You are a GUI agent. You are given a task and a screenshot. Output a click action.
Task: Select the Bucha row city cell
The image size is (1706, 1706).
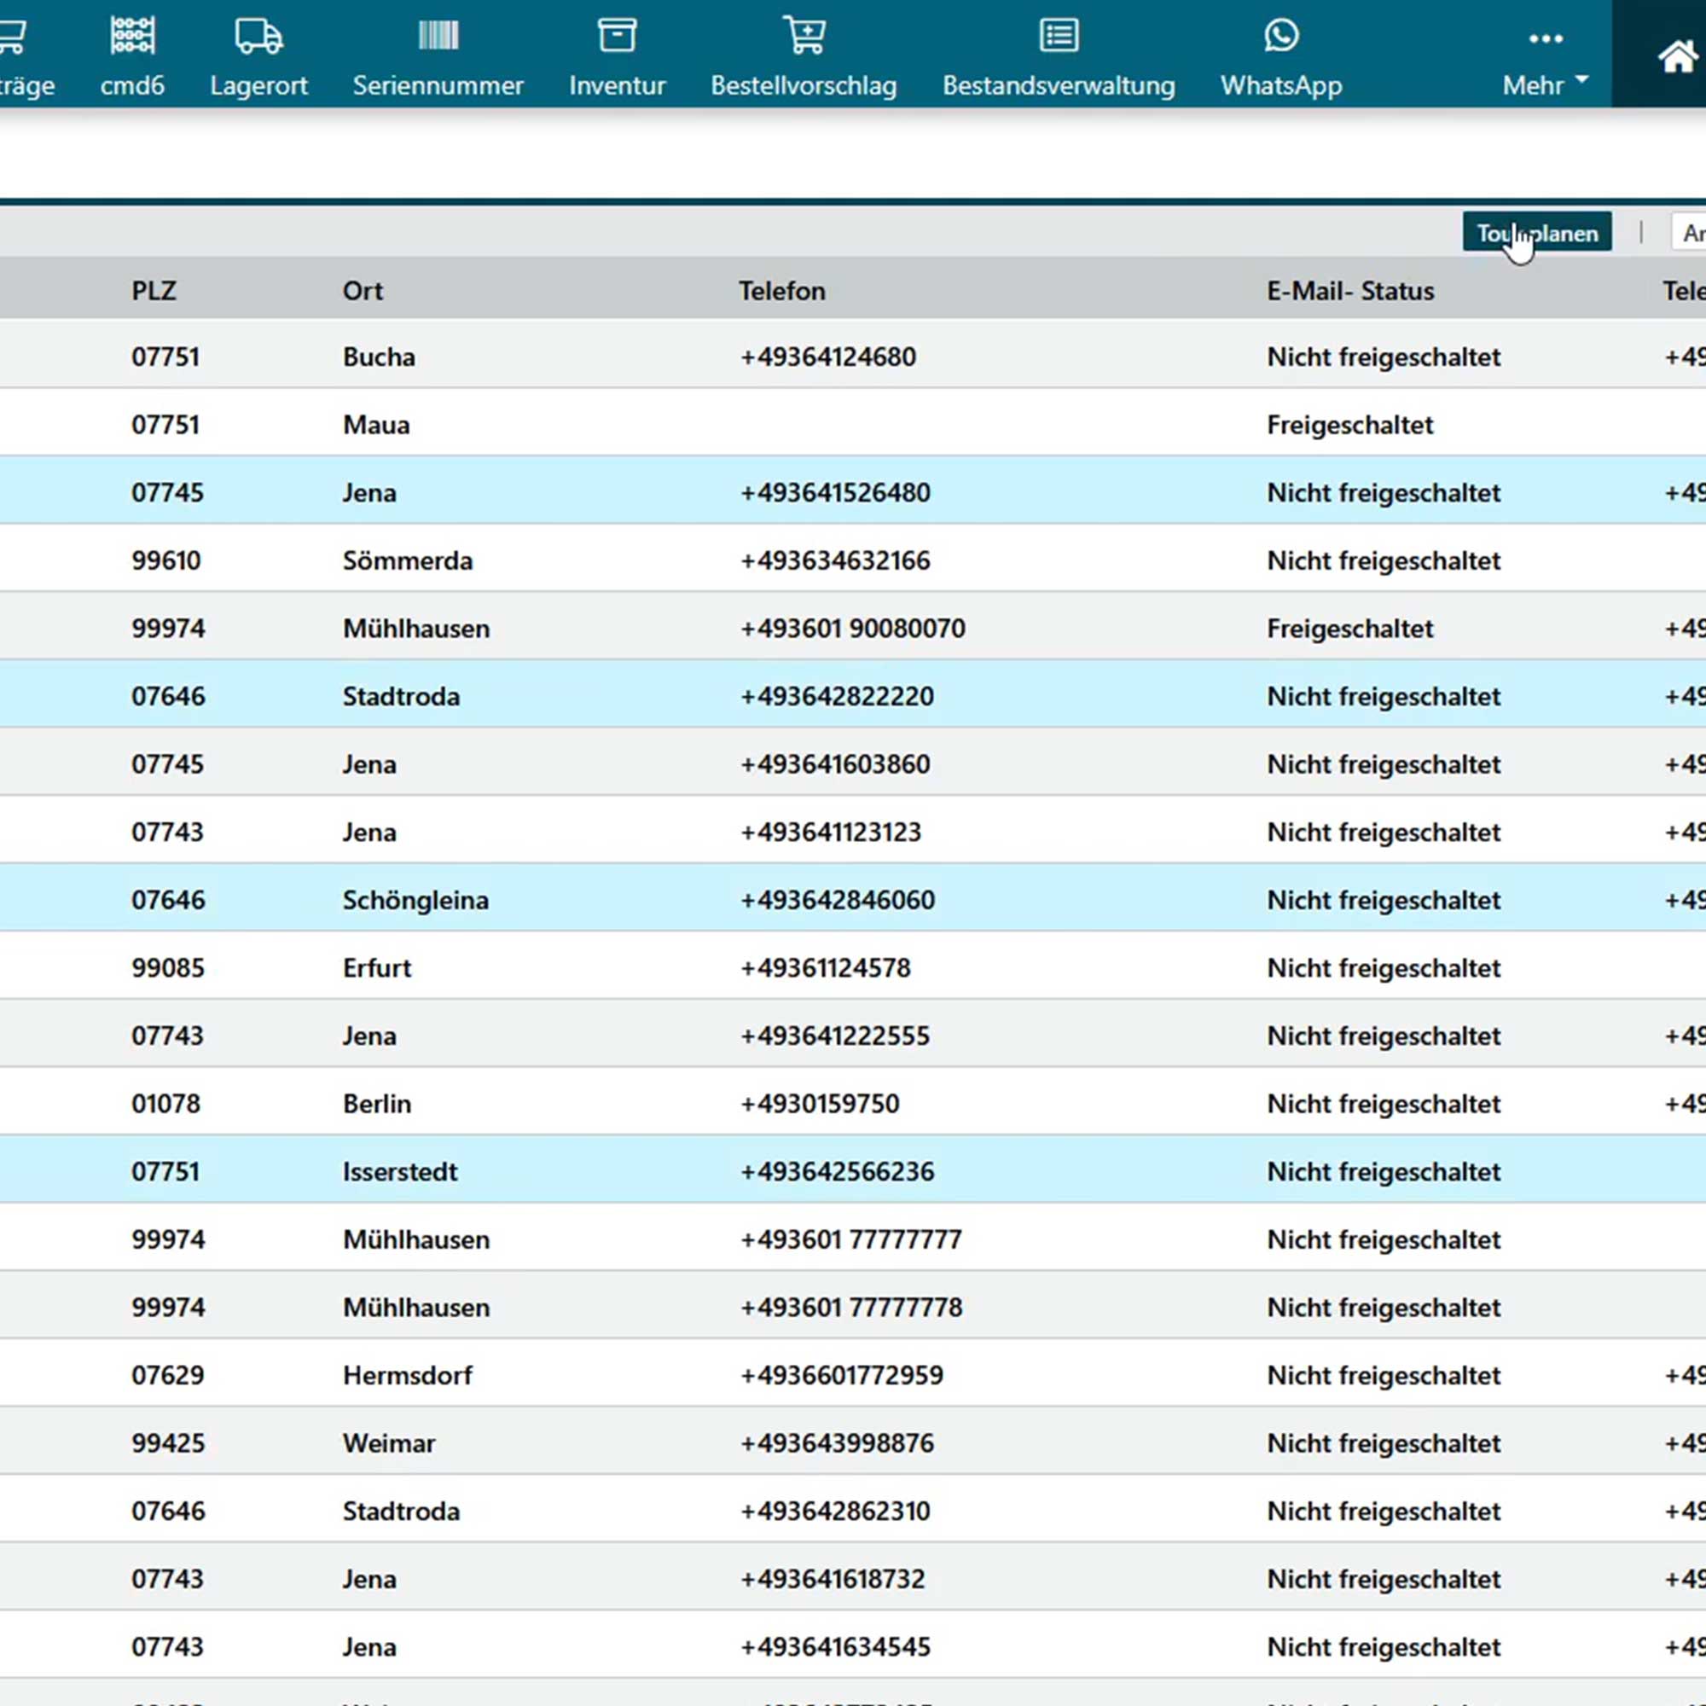click(x=379, y=357)
